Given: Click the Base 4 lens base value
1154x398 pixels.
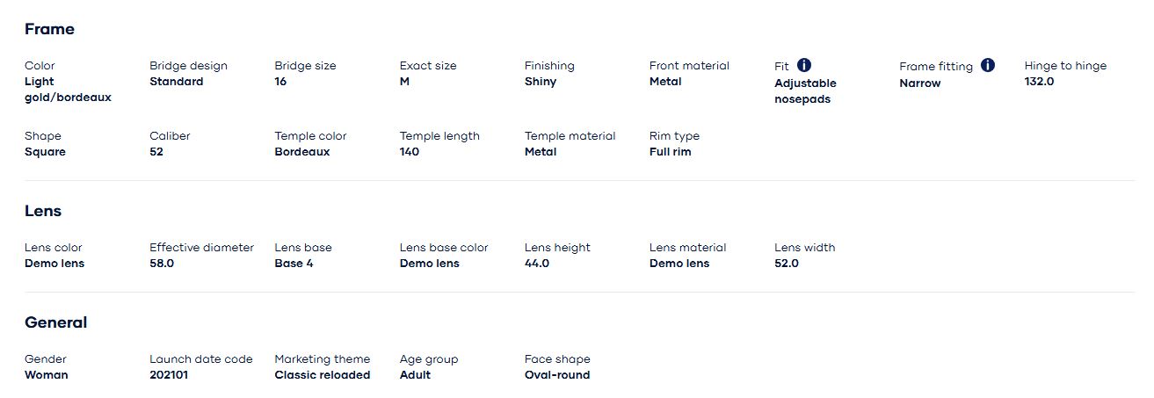Looking at the screenshot, I should click(x=294, y=264).
